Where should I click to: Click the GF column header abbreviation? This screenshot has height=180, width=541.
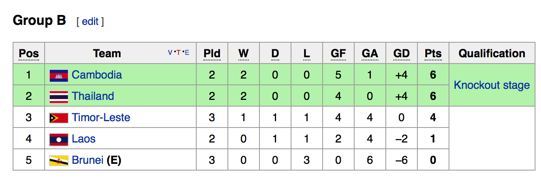click(x=338, y=54)
